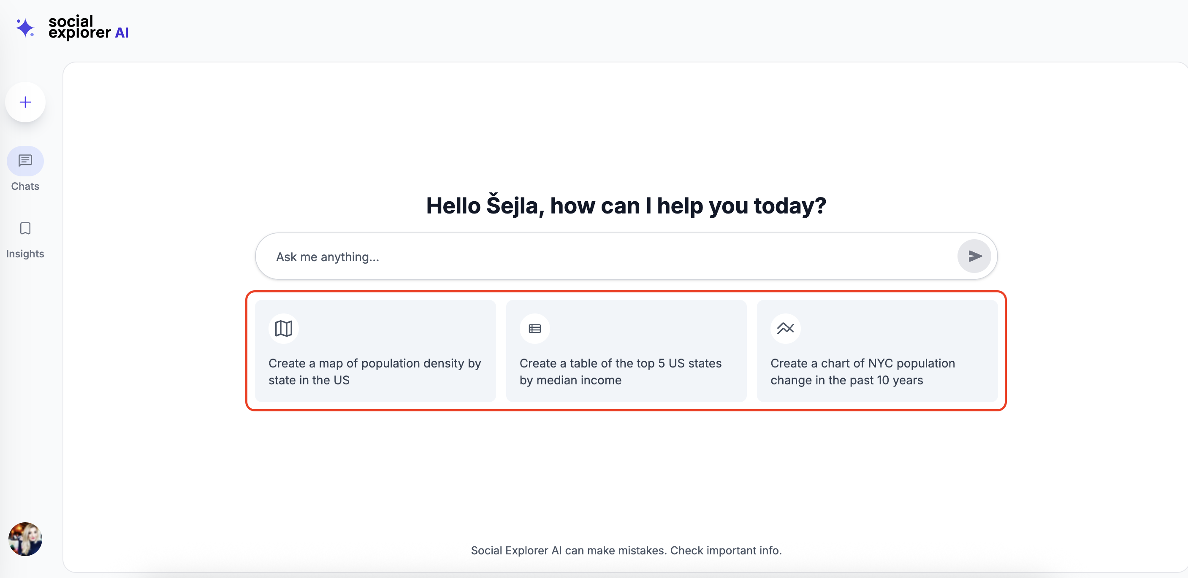Open the Insights bookmark icon

tap(25, 228)
